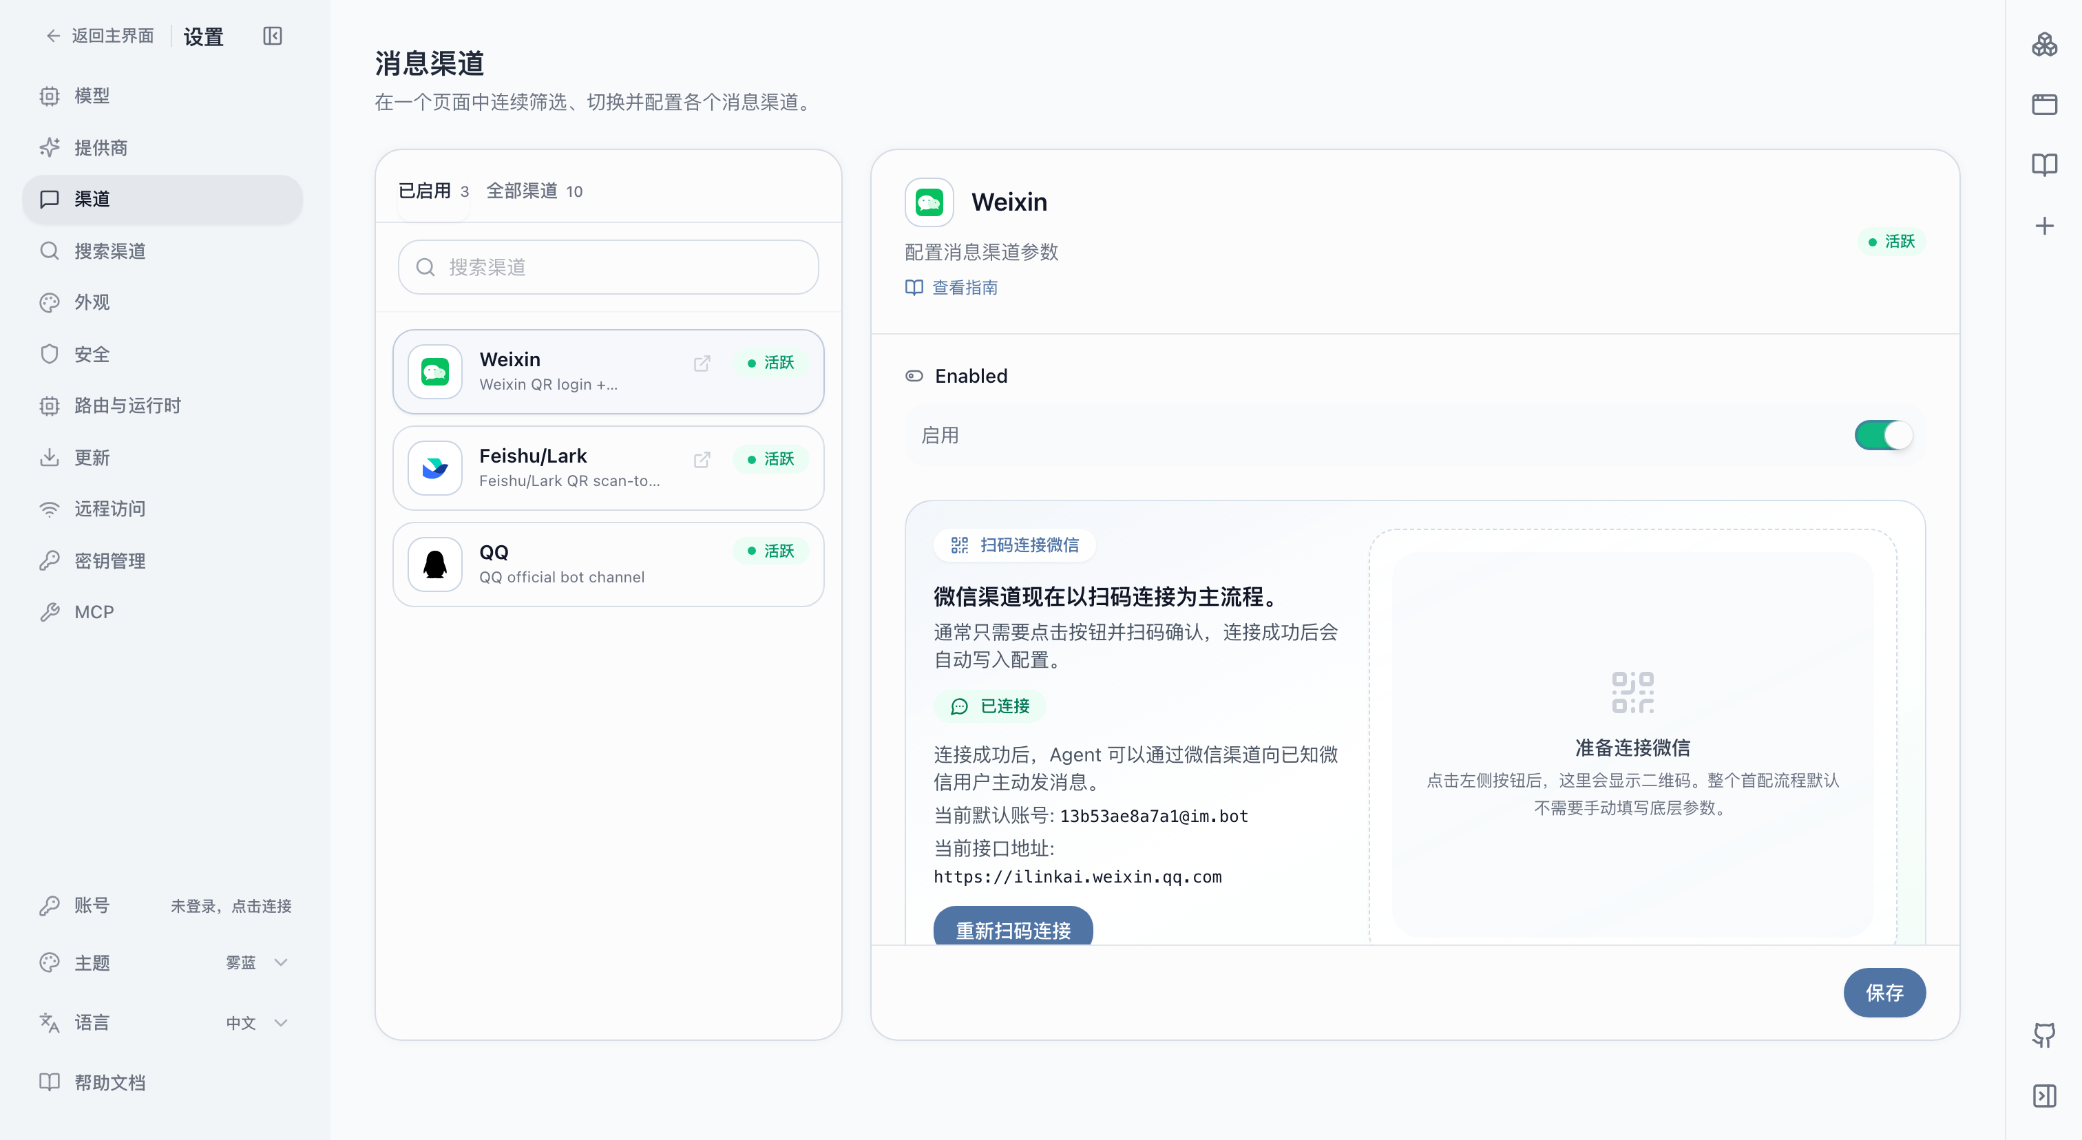2082x1140 pixels.
Task: Click the 语言 translate icon
Action: click(50, 1023)
